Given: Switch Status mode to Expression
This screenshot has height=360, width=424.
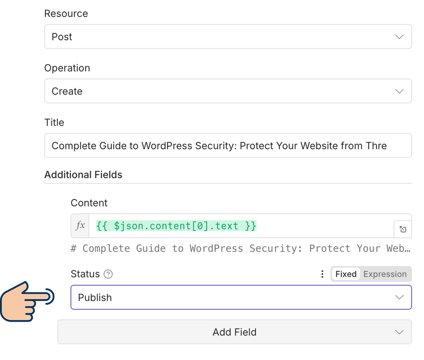Looking at the screenshot, I should pos(385,274).
